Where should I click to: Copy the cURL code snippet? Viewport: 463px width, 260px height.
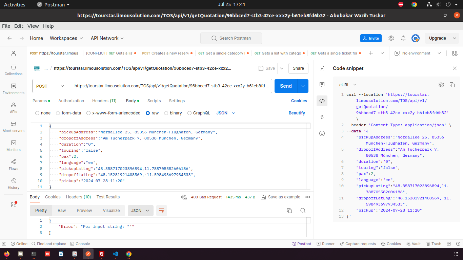452,85
